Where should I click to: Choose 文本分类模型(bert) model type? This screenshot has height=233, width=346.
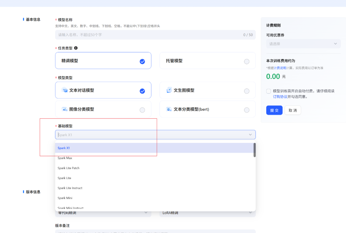tap(207, 109)
